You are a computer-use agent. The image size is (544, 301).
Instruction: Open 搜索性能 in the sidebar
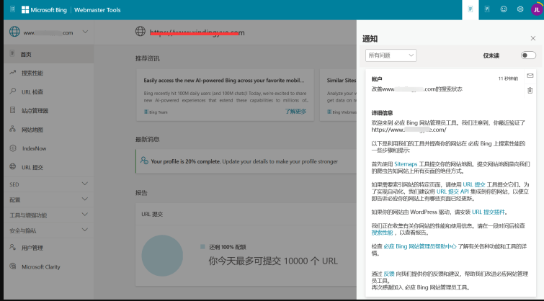tap(48, 73)
